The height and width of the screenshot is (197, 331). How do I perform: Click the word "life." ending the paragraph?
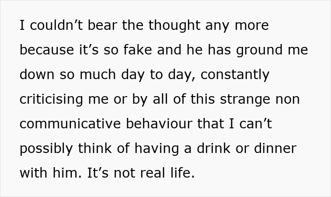coord(183,173)
